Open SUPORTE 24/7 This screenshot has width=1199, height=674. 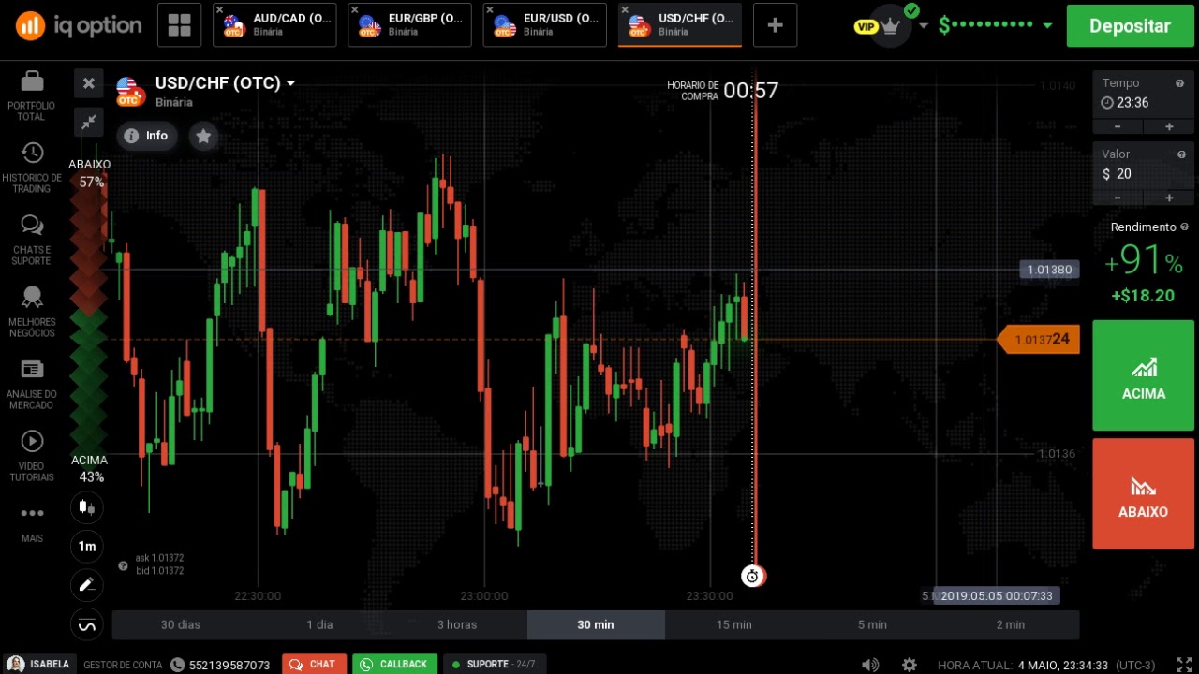click(496, 664)
